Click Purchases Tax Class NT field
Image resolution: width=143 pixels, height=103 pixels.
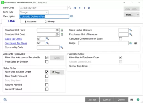(x=41, y=43)
